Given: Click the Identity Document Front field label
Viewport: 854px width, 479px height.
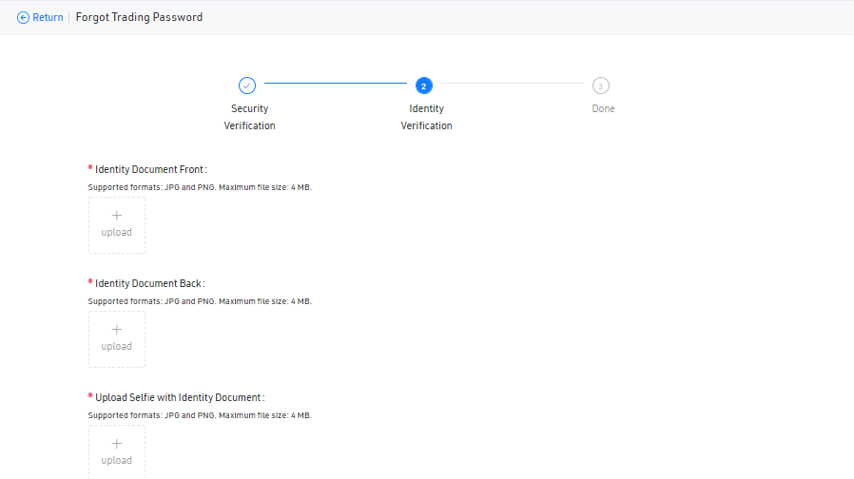Looking at the screenshot, I should coord(150,169).
